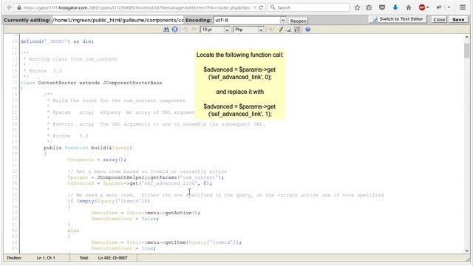This screenshot has width=473, height=266.
Task: Click the 'defined or die' code line
Action: click(x=57, y=41)
